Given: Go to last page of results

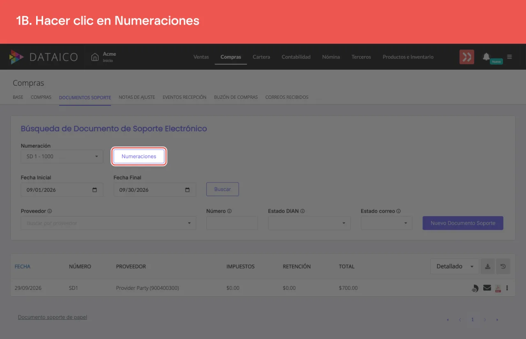Looking at the screenshot, I should 497,320.
